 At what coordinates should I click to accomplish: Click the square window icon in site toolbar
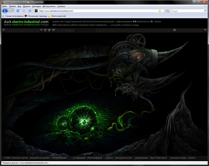tap(45, 30)
